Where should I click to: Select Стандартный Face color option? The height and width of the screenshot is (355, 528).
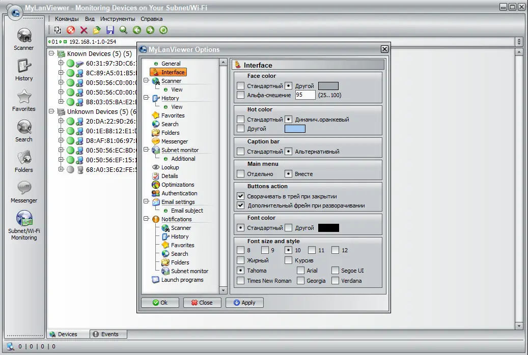[x=240, y=86]
